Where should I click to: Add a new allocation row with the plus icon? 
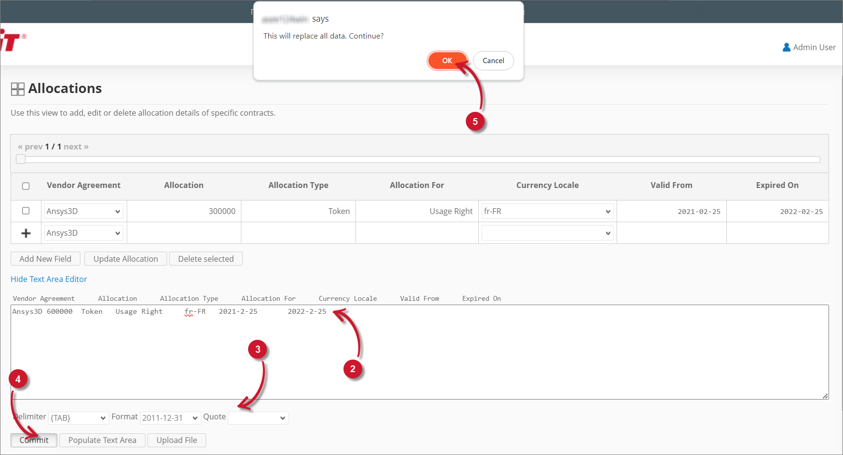click(26, 233)
